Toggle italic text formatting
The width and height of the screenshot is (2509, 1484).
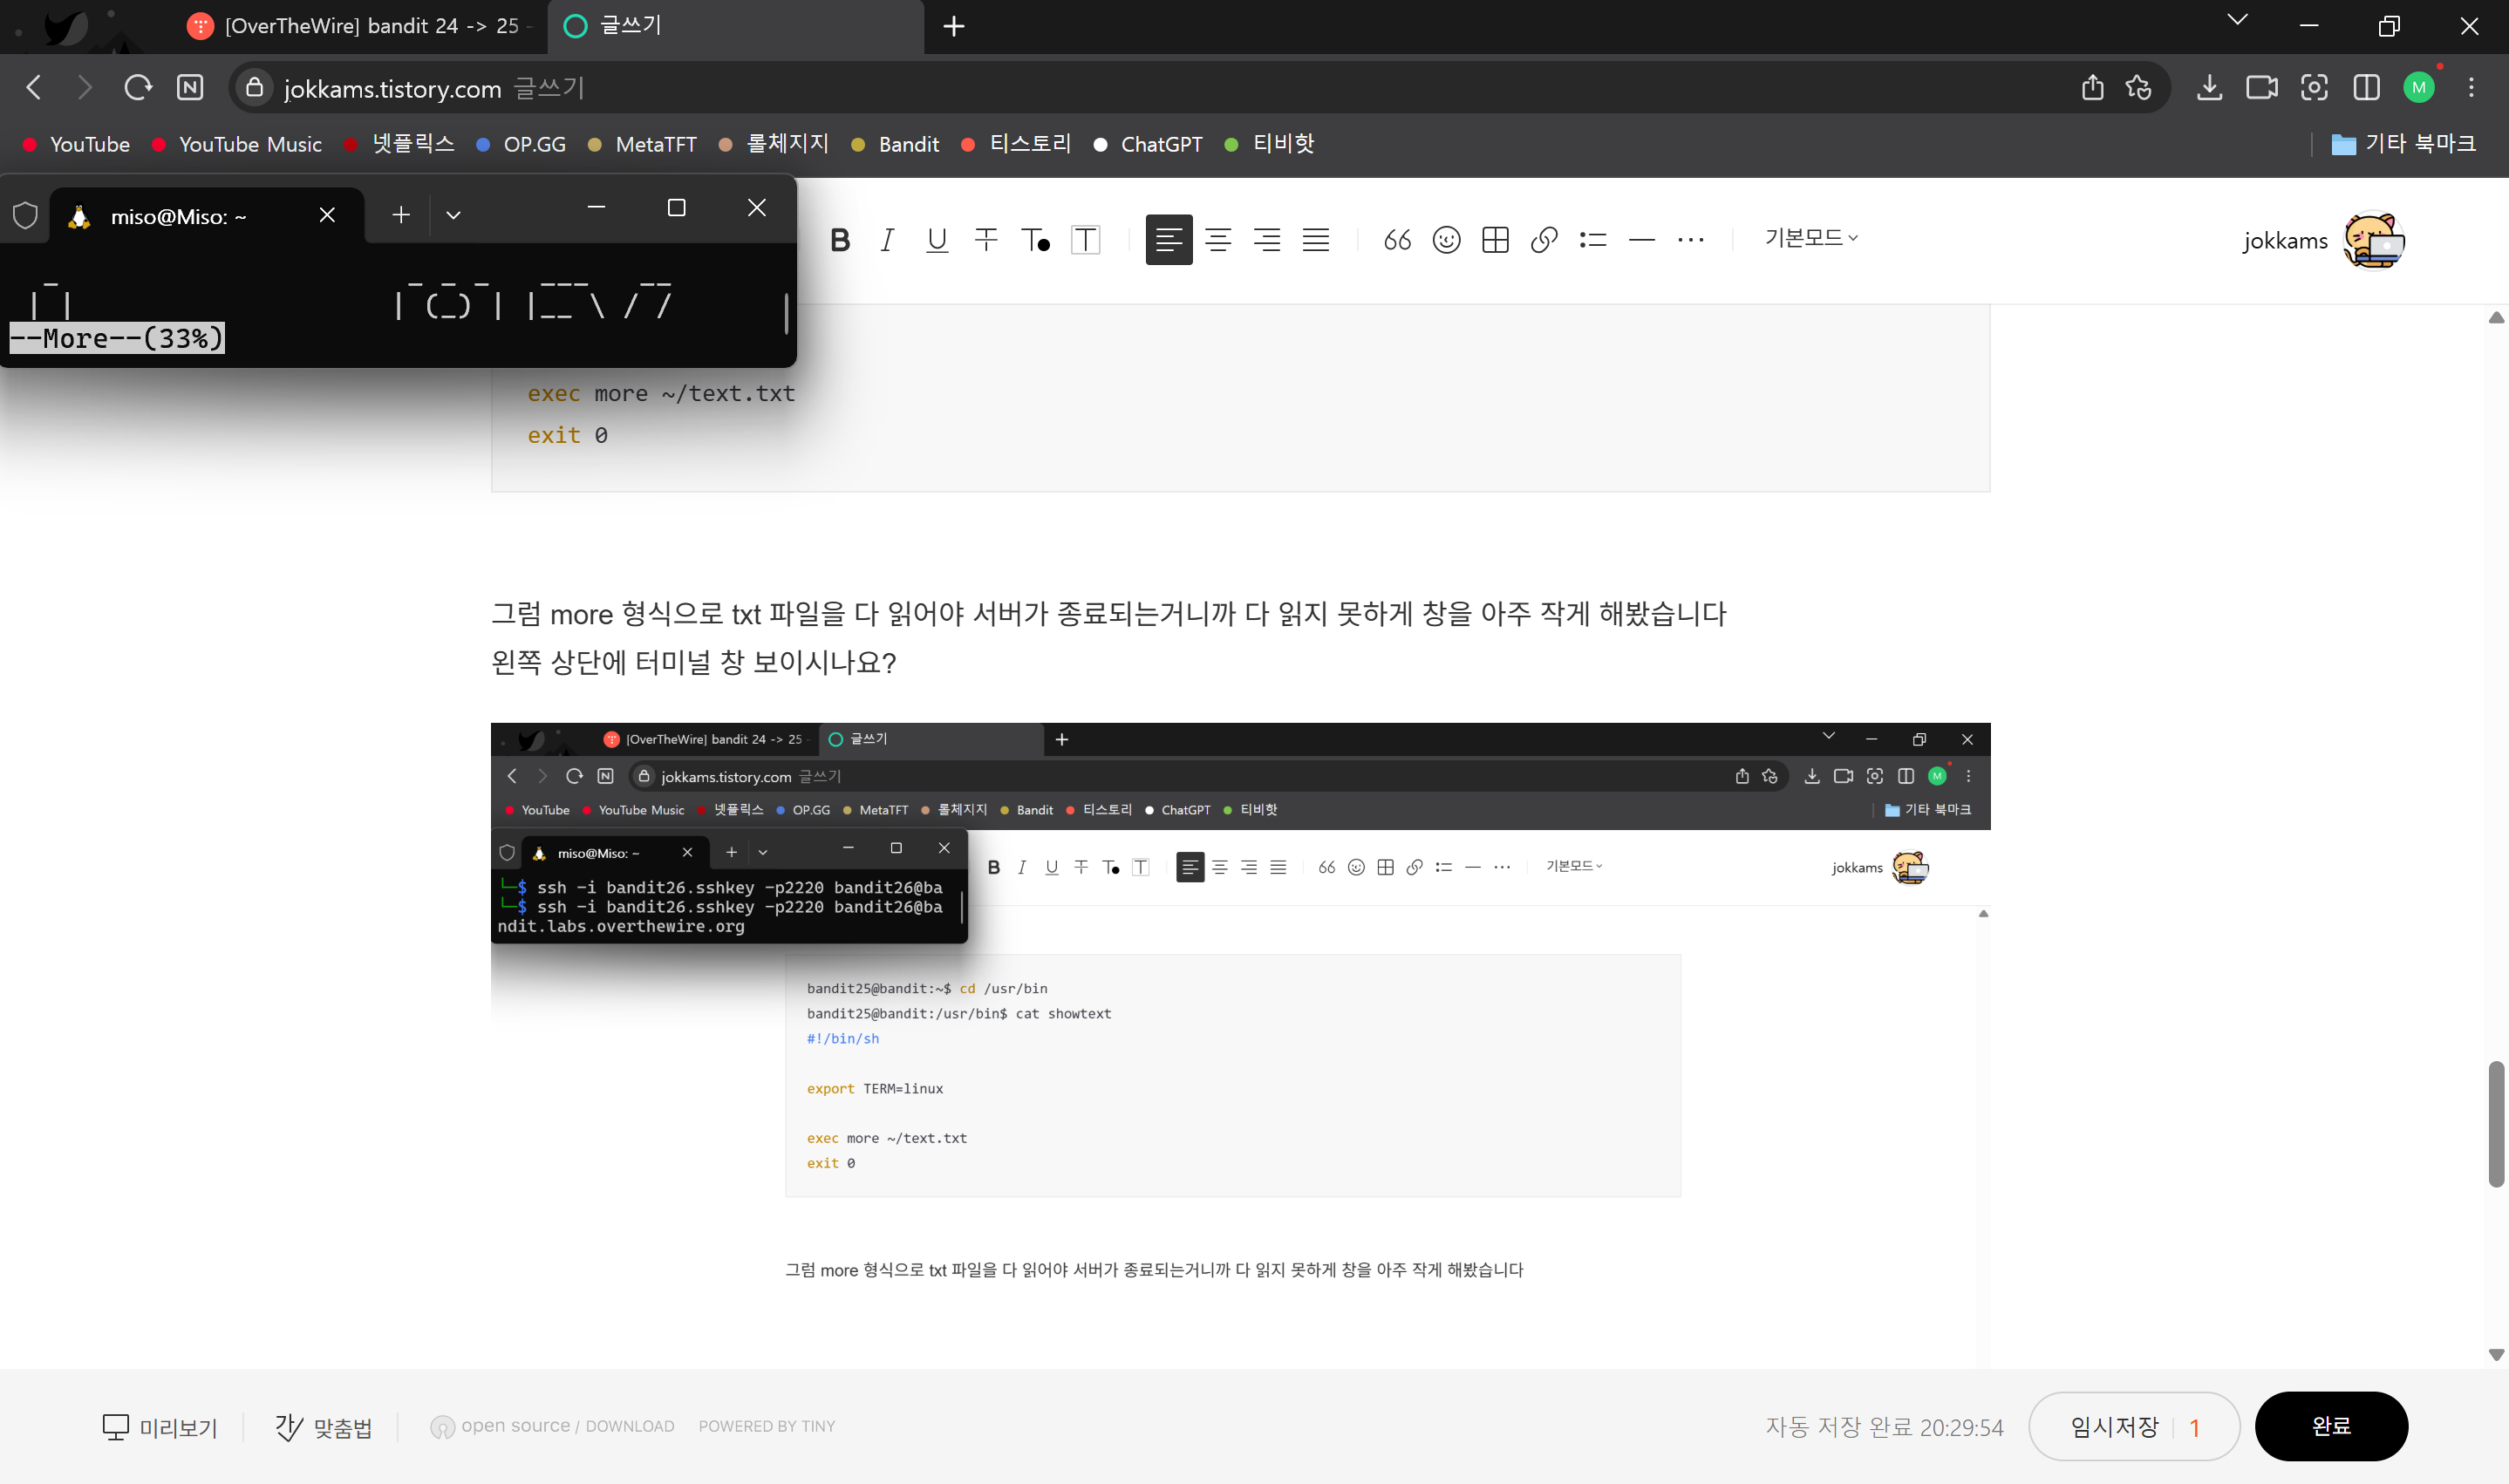(887, 240)
